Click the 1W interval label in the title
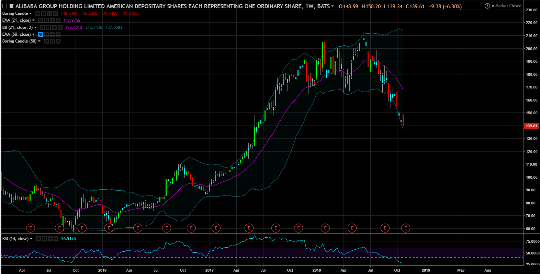Viewport: 540px width, 274px height. pyautogui.click(x=309, y=6)
